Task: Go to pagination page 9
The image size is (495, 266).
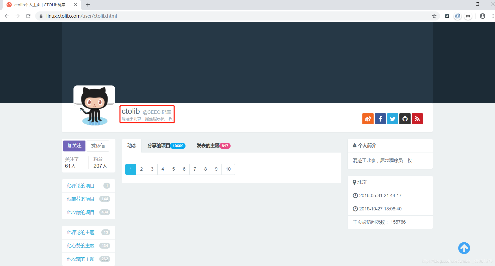Action: pos(216,169)
